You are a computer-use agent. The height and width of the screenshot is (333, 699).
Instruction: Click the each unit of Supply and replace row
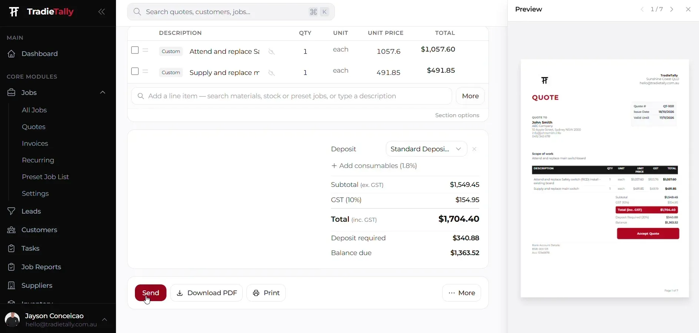pyautogui.click(x=341, y=70)
